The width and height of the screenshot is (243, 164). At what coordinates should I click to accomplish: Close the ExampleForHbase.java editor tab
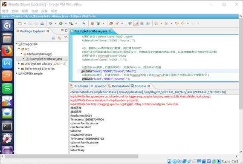click(x=110, y=31)
